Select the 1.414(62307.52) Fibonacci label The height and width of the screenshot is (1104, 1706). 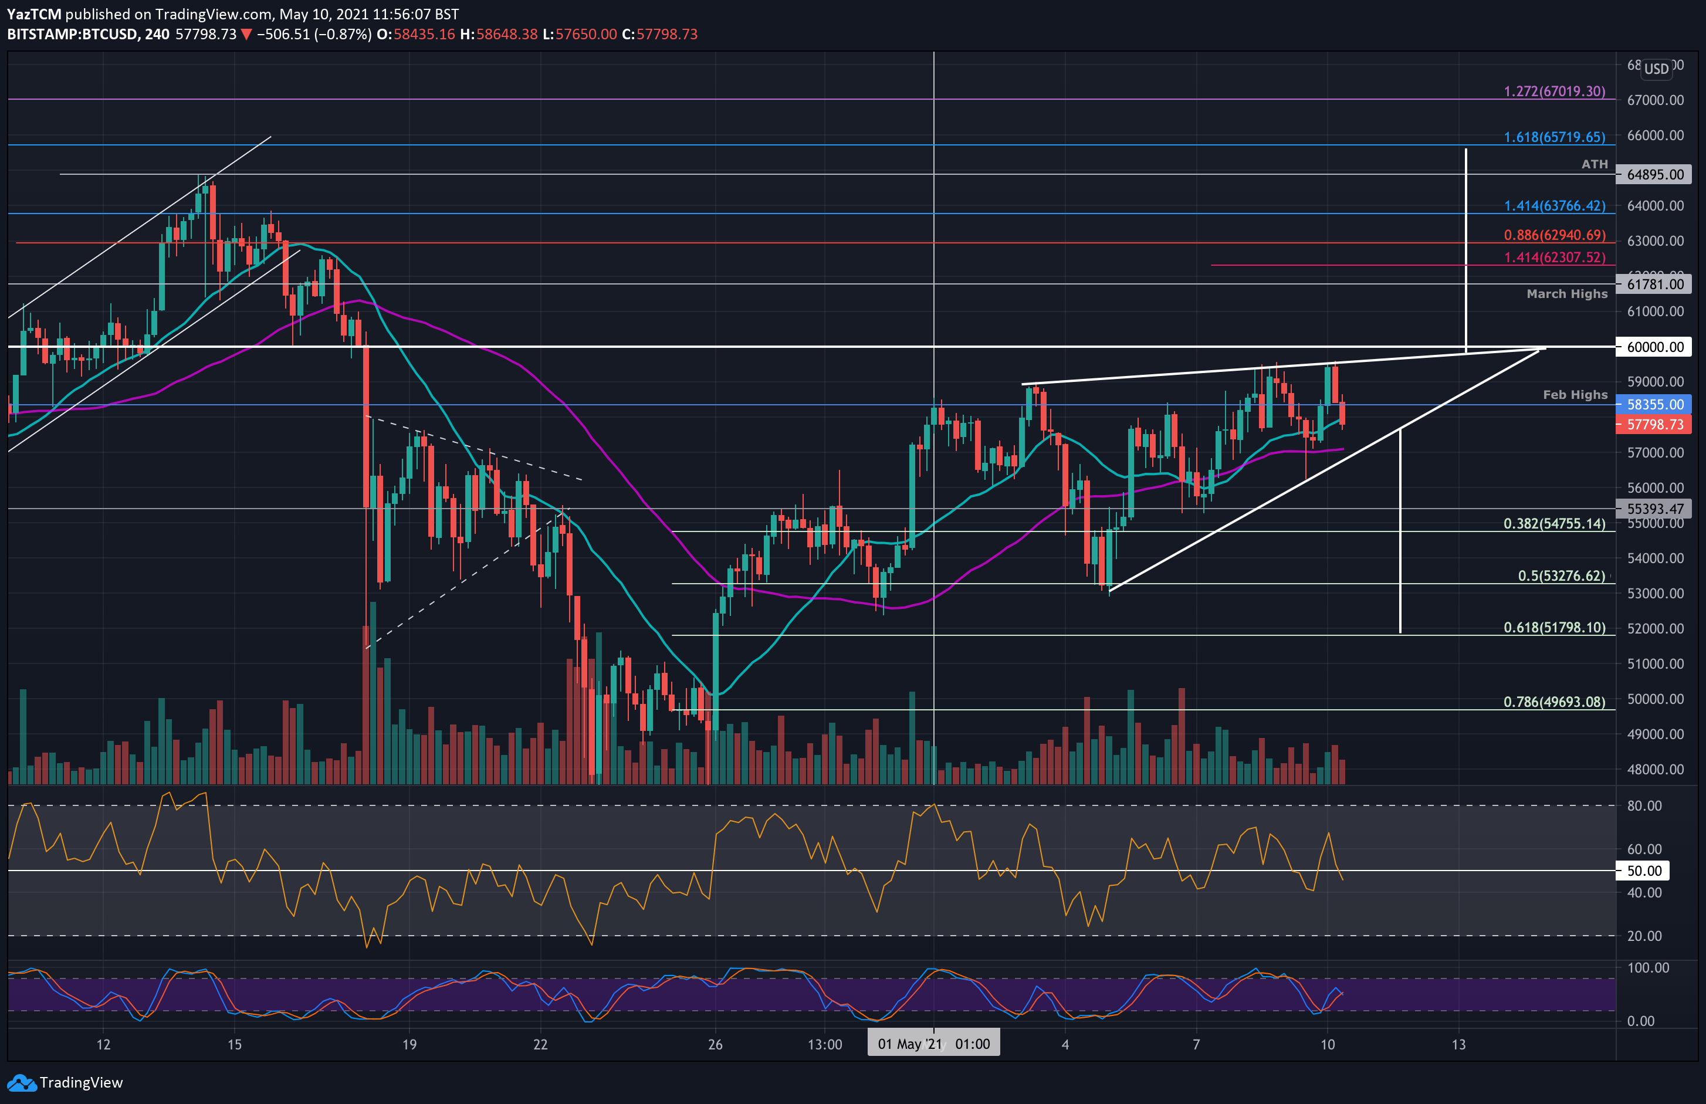click(x=1554, y=258)
